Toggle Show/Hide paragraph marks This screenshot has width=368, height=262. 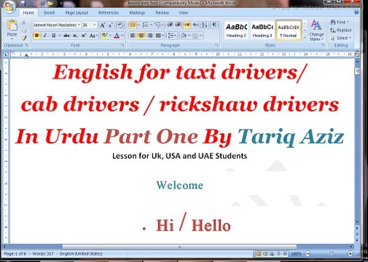(214, 25)
